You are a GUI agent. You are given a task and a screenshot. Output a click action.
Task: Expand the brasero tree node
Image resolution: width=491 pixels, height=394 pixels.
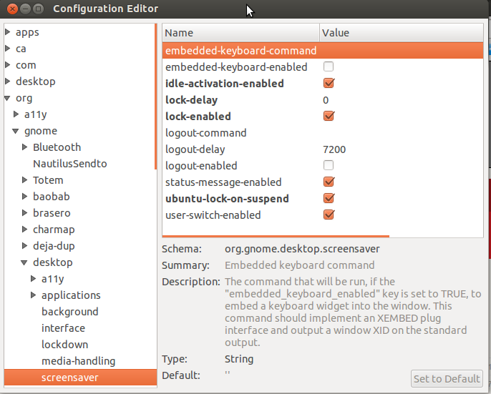(25, 213)
